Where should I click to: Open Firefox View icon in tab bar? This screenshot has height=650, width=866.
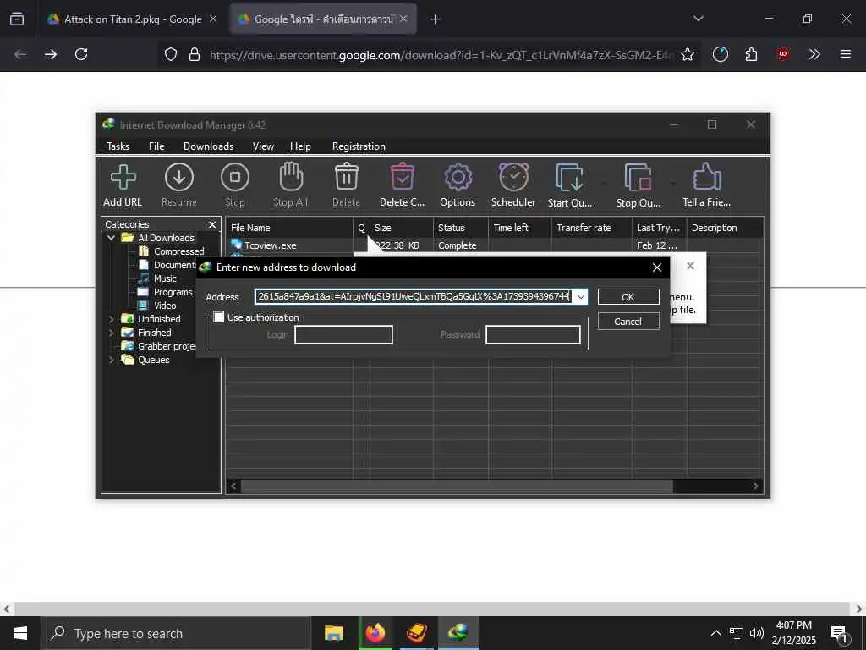[17, 19]
